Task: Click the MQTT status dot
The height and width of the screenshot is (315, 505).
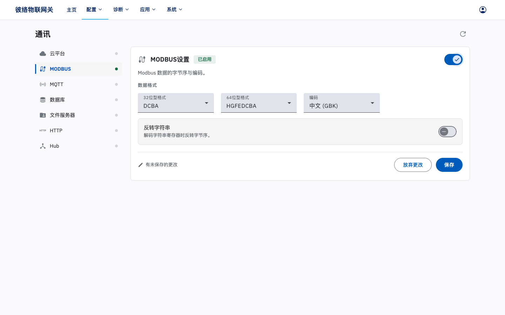Action: click(116, 84)
